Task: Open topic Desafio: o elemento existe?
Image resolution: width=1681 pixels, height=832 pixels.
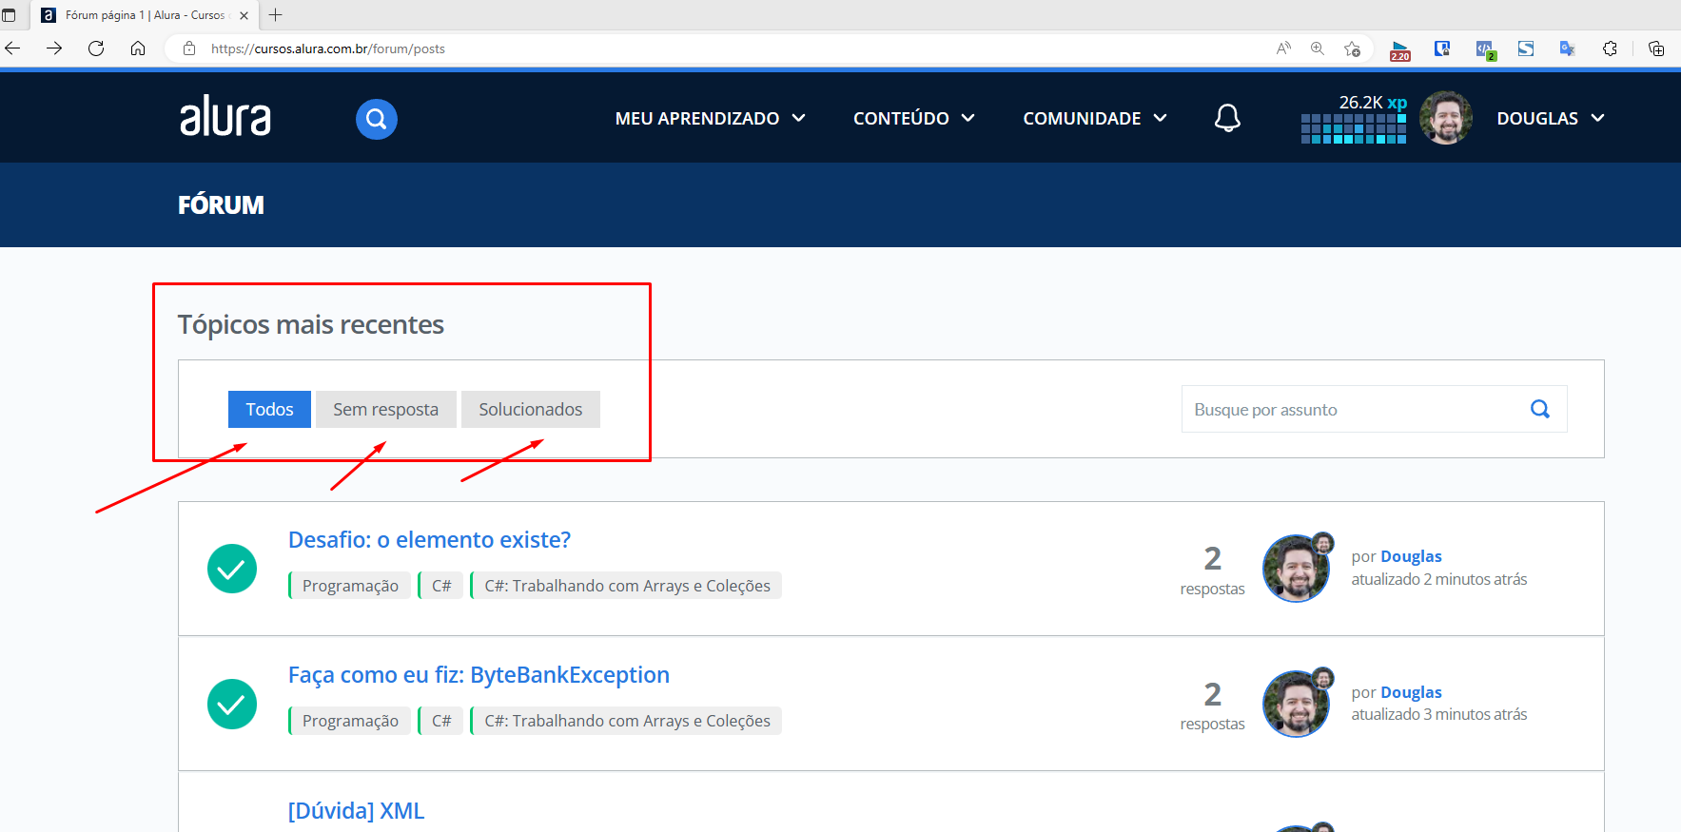Action: tap(429, 539)
